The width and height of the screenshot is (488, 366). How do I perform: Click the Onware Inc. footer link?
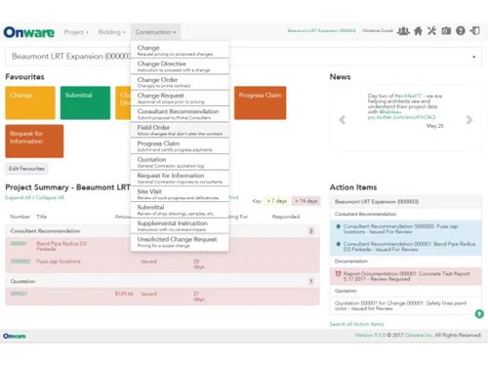pos(419,335)
